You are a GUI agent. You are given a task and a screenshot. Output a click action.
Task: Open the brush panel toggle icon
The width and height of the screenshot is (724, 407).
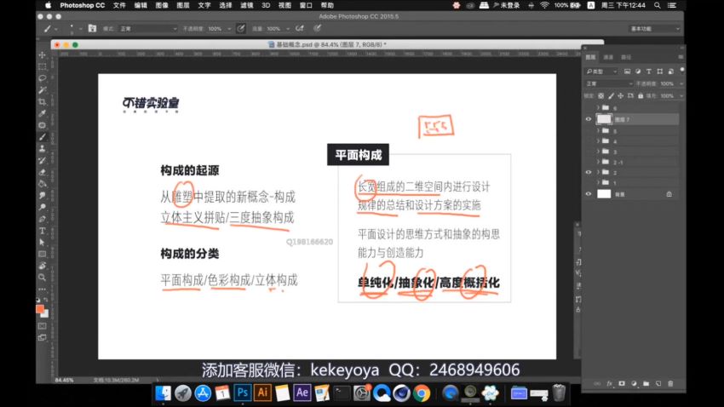pos(92,29)
